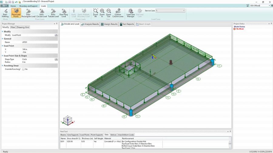This screenshot has height=153, width=273.
Task: Click the save icon in title bar
Action: [10, 2]
